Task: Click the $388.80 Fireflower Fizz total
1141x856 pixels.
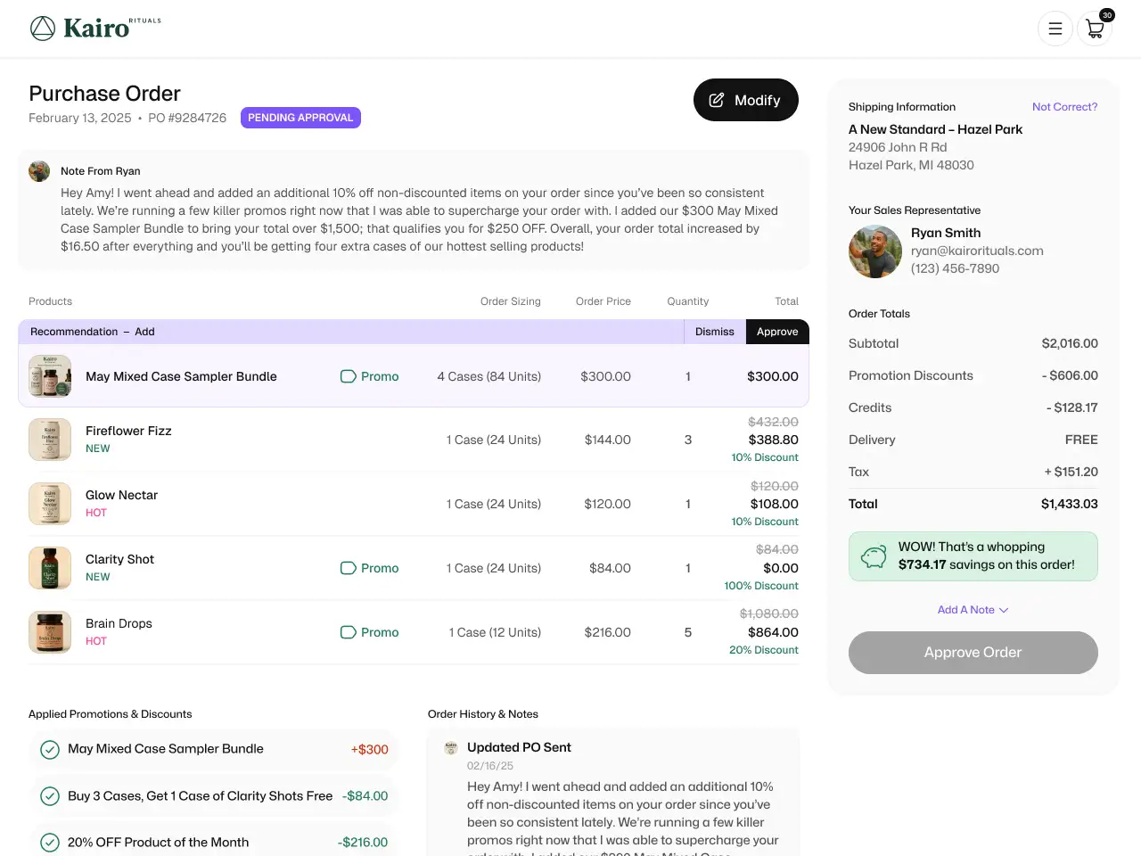Action: point(773,440)
